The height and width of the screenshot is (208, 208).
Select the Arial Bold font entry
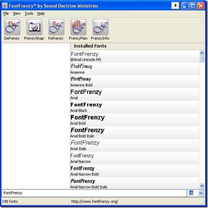pos(135,120)
